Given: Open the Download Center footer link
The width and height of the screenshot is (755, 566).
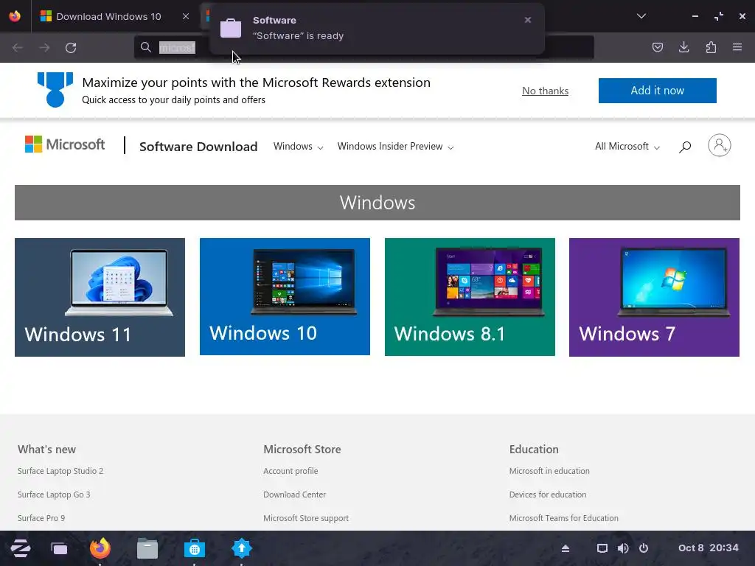Looking at the screenshot, I should [294, 495].
